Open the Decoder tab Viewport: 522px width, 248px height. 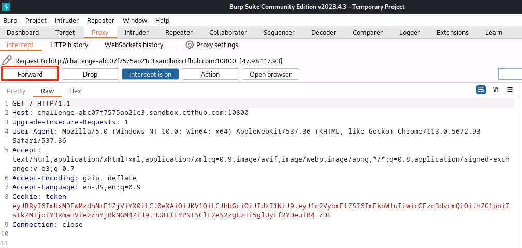point(324,32)
